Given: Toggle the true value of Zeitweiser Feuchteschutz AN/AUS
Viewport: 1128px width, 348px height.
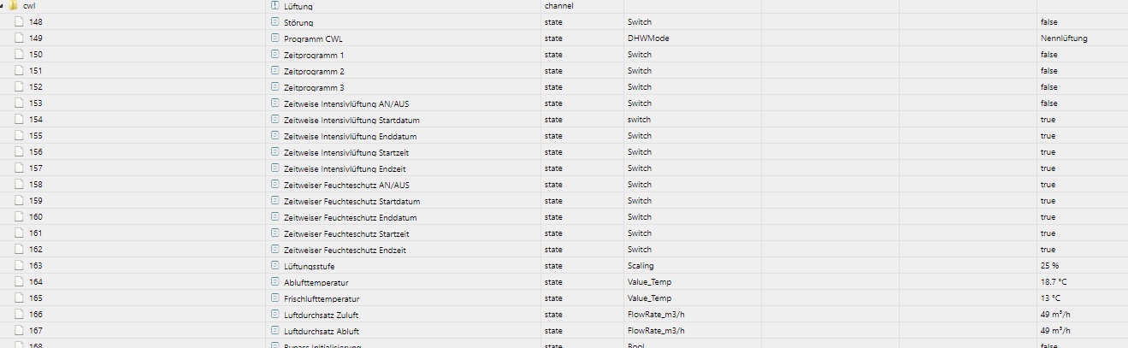Looking at the screenshot, I should coord(1048,184).
